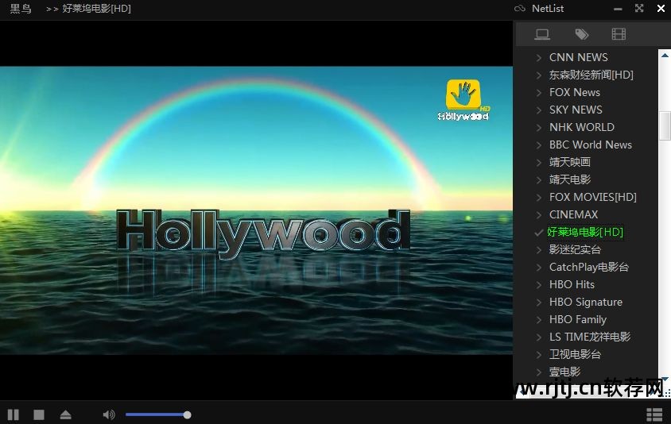Mute the speaker volume icon
The width and height of the screenshot is (671, 424).
pos(108,414)
